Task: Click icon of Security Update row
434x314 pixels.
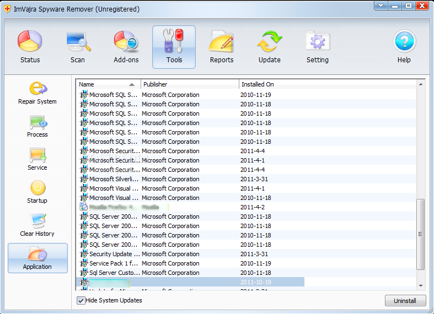Action: [x=84, y=254]
